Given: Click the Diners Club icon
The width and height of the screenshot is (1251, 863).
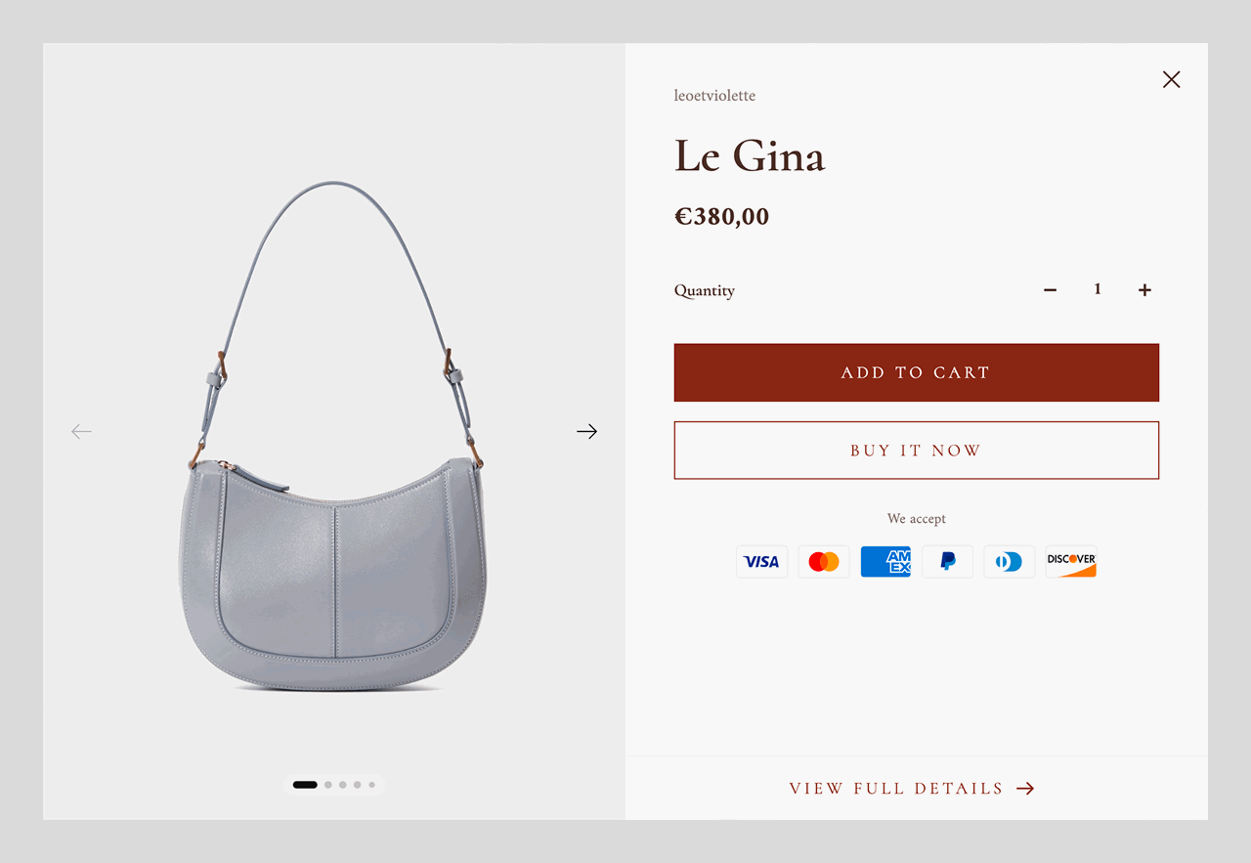Looking at the screenshot, I should click(1010, 562).
